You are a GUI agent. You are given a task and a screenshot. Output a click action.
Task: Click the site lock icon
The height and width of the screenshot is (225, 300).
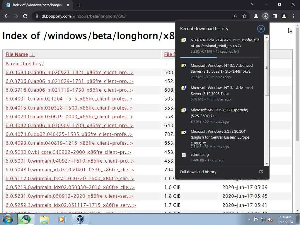coord(37,16)
